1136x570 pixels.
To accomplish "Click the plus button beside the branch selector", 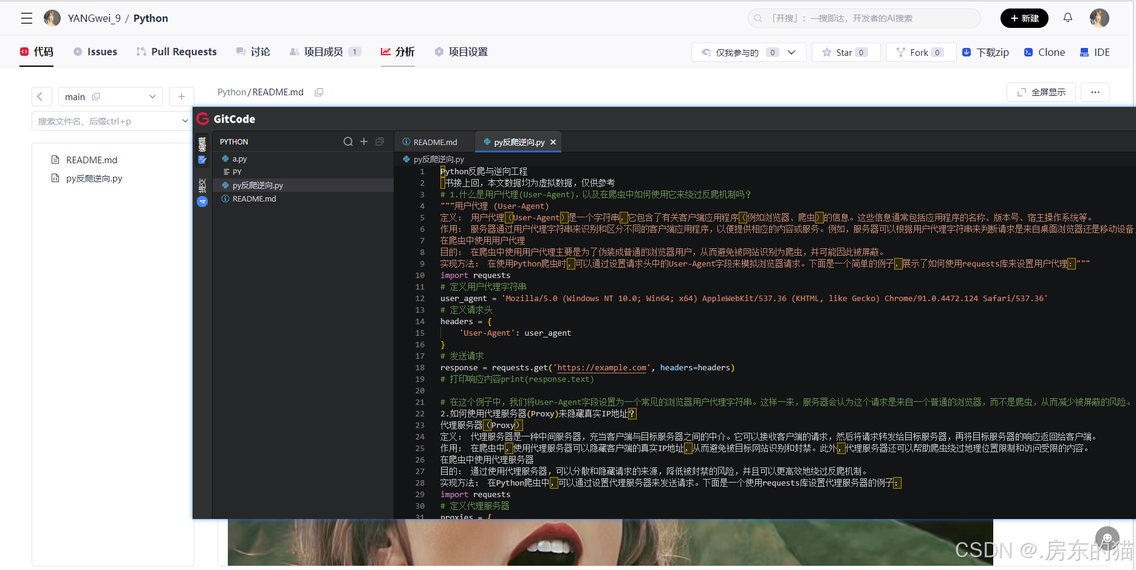I will (x=181, y=97).
